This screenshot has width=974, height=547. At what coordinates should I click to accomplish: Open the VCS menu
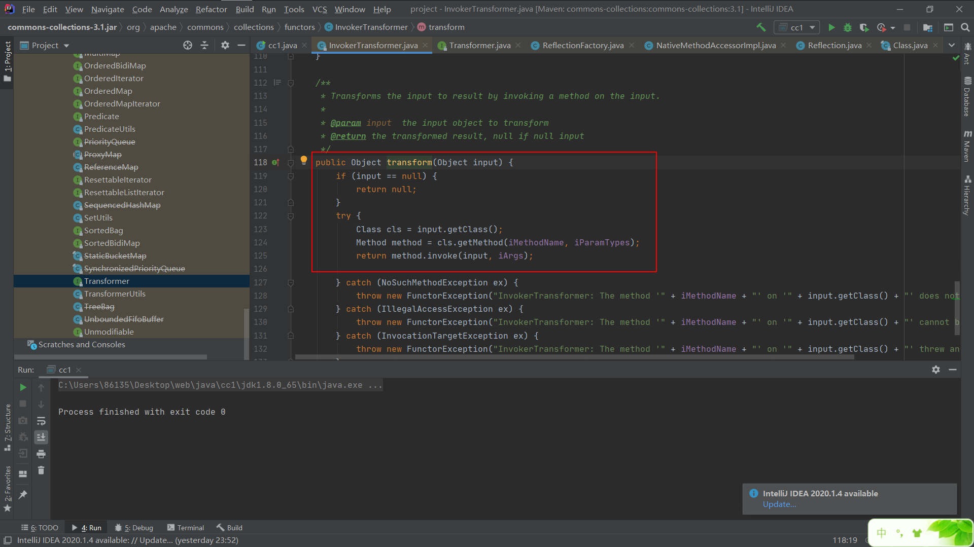(320, 9)
